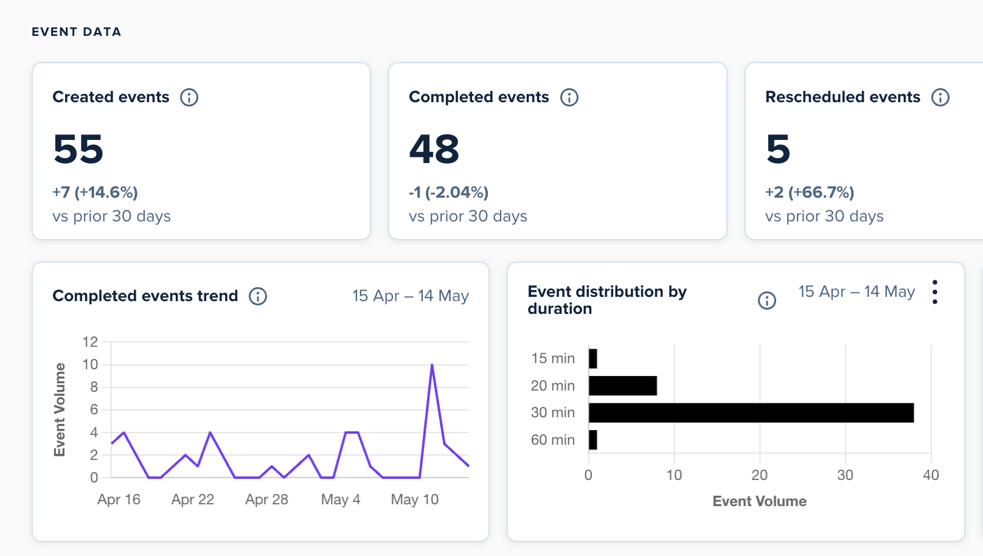Click the Apr 28 x-axis label

(x=266, y=499)
